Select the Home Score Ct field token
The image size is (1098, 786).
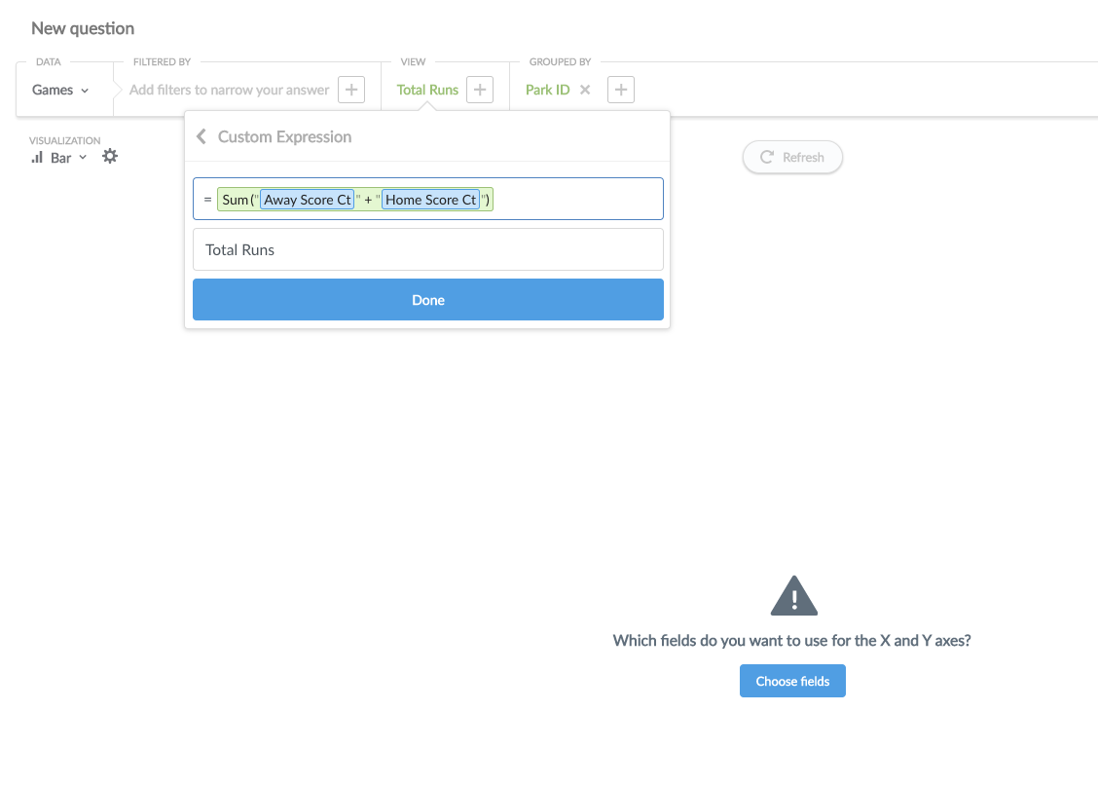pos(430,200)
